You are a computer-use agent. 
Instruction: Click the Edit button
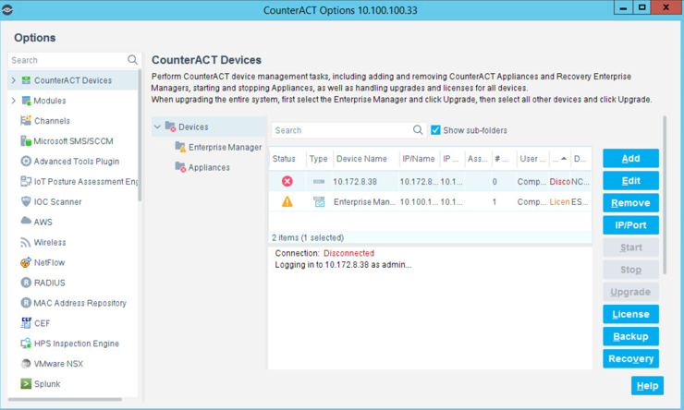(630, 180)
